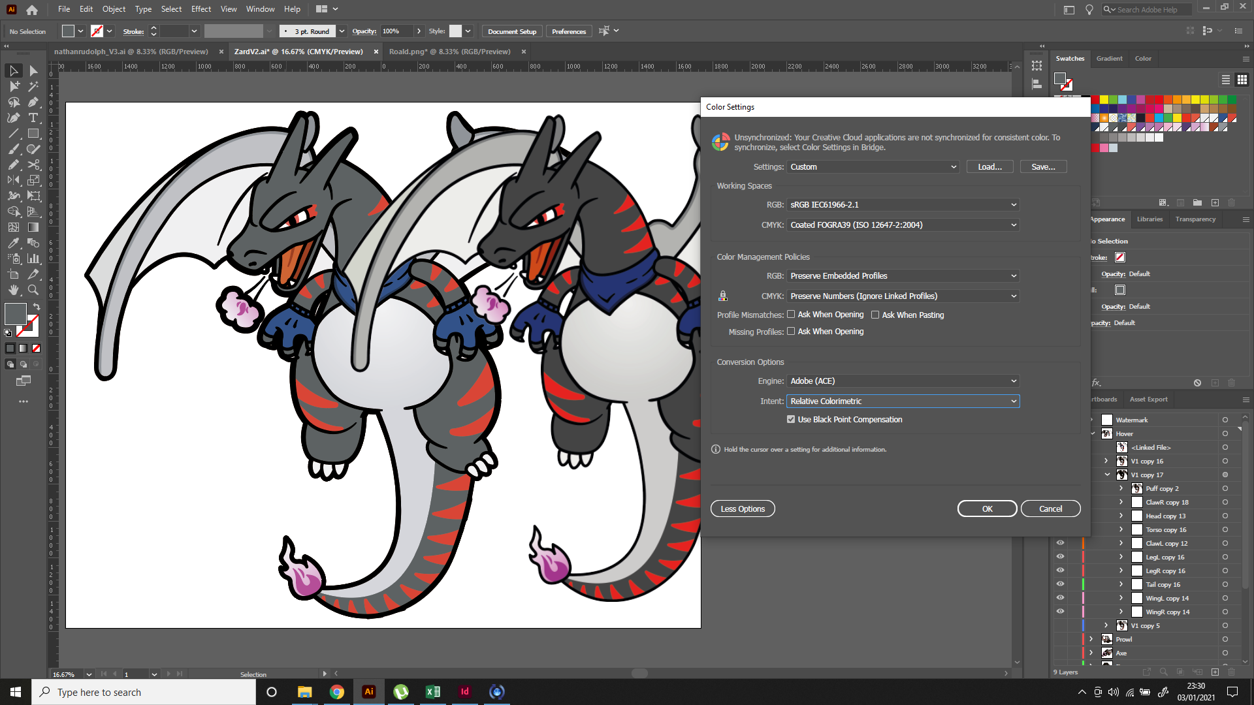This screenshot has width=1254, height=705.
Task: Collapse the V1 copy 17 sublayer
Action: coord(1107,475)
